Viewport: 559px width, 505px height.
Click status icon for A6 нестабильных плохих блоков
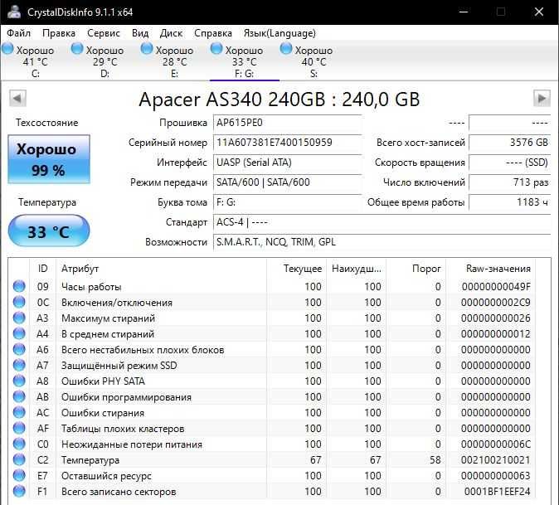tap(19, 349)
